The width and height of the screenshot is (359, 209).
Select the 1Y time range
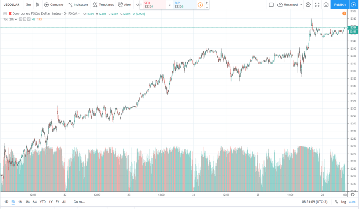tap(51, 202)
